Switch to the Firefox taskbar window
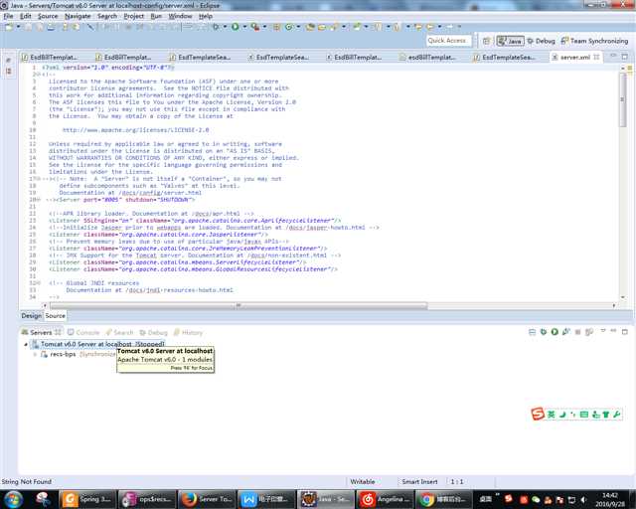The height and width of the screenshot is (509, 636). click(x=206, y=499)
